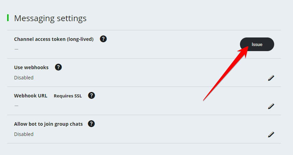This screenshot has height=155, width=293.
Task: Click the Disabled status under Use webhooks
Action: [x=24, y=78]
